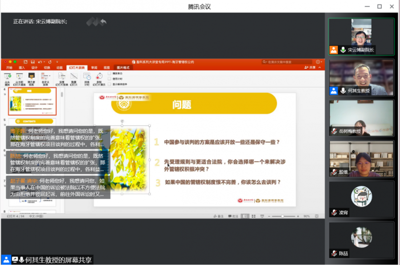Screen dimensions: 400x265
Task: Open the undo dropdown arrow
Action: tap(44, 62)
